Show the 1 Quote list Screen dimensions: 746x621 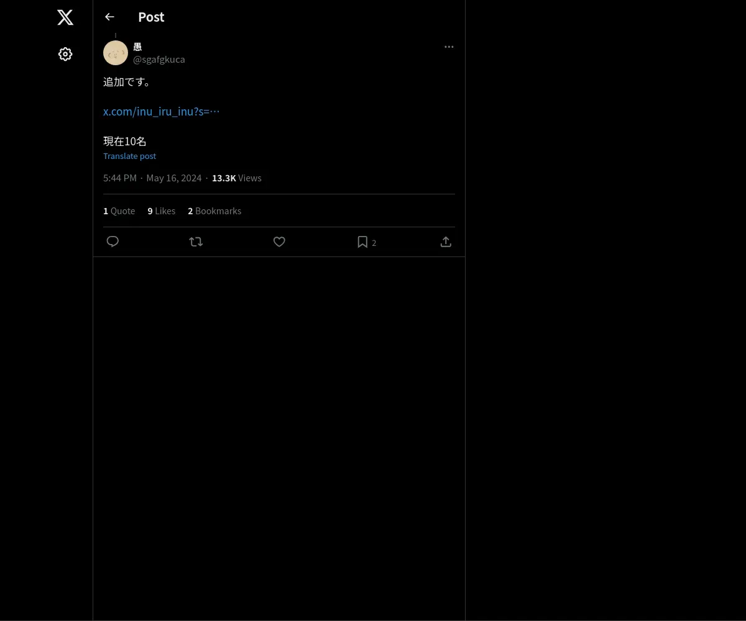click(x=119, y=211)
